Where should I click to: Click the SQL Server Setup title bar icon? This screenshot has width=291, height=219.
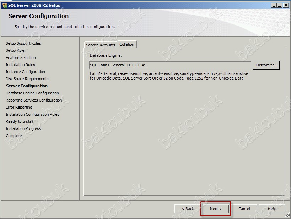(5, 5)
